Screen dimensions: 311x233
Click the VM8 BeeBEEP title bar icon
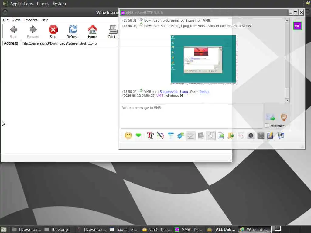pos(123,13)
